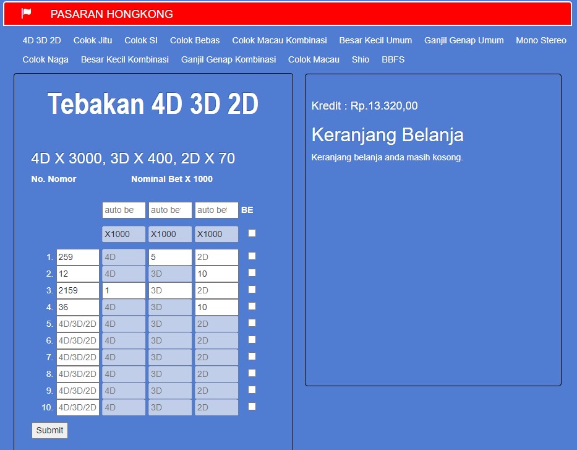Click the empty 4D/3D/2D field on row 6
Screen dimensions: 577x450
[77, 340]
